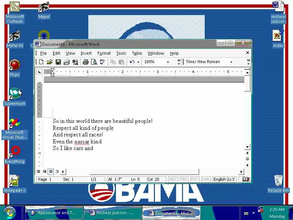Viewport: 293px width, 220px height.
Task: Run the Spelling and Grammar check
Action: coord(103,62)
